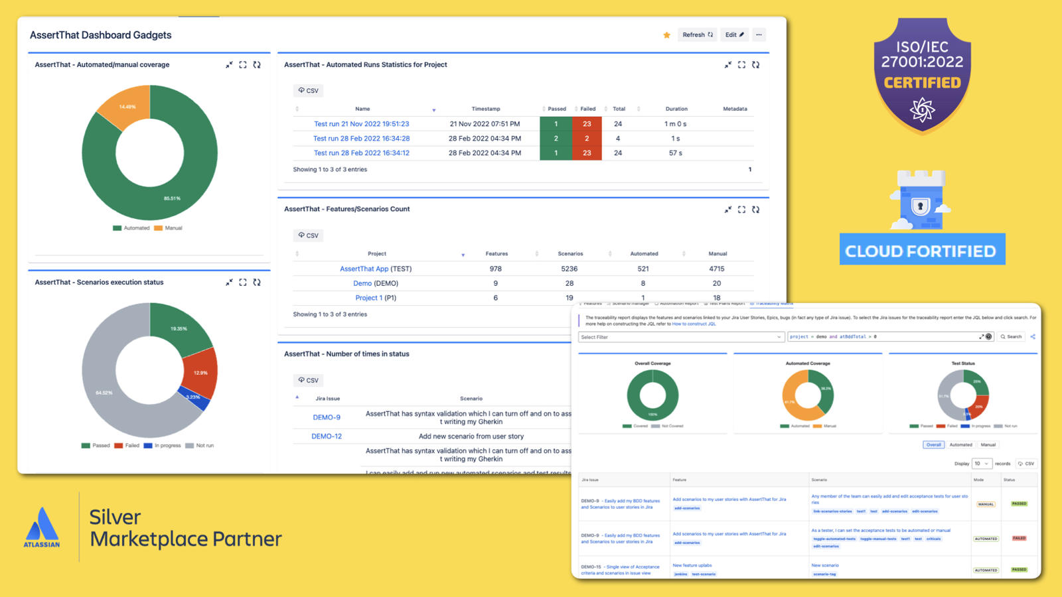
Task: Toggle Not run legend in execution status gadget
Action: click(200, 446)
